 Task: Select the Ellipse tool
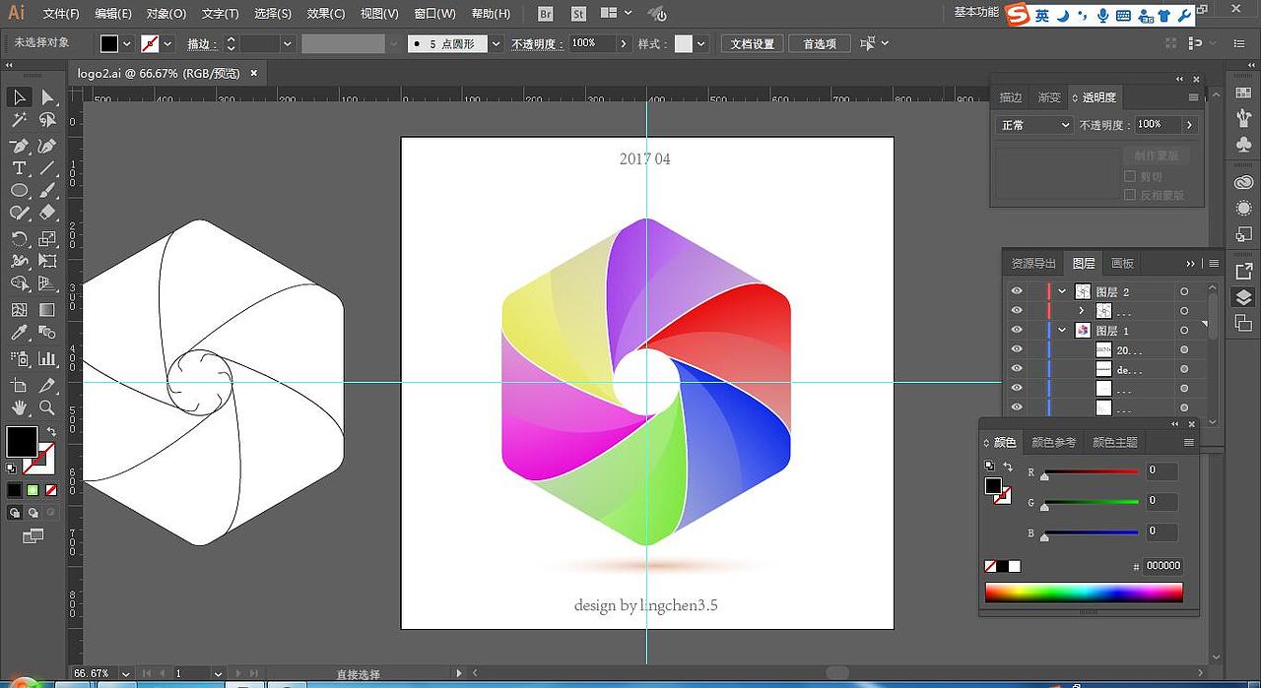coord(19,190)
